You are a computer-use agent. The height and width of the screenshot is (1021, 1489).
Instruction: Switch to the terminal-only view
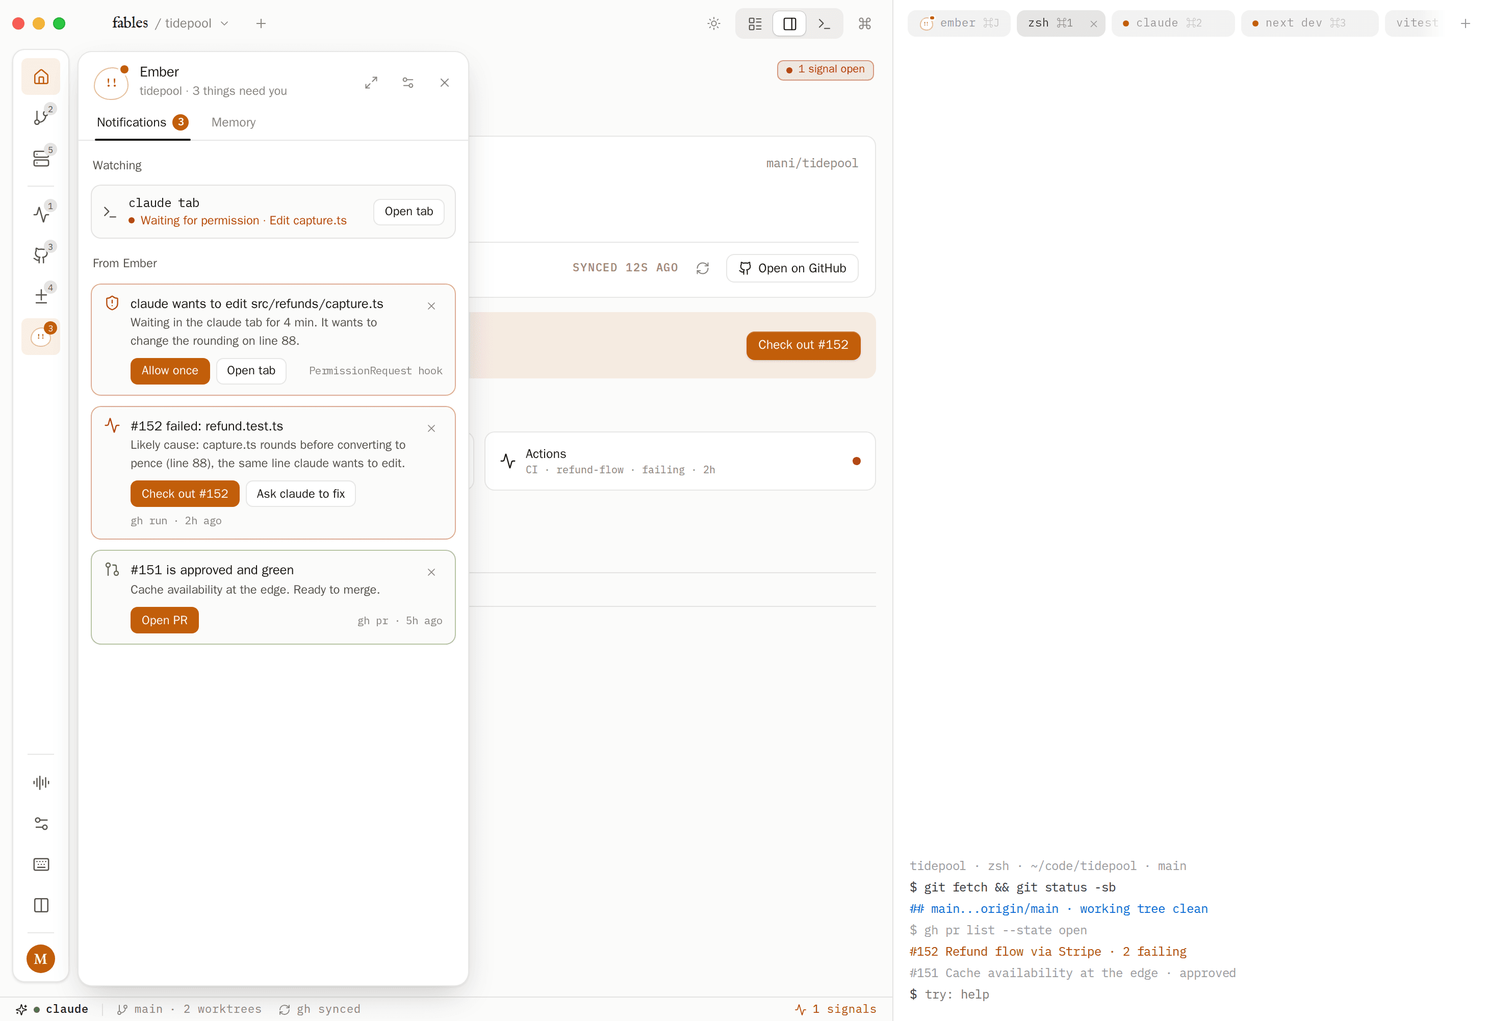(825, 23)
